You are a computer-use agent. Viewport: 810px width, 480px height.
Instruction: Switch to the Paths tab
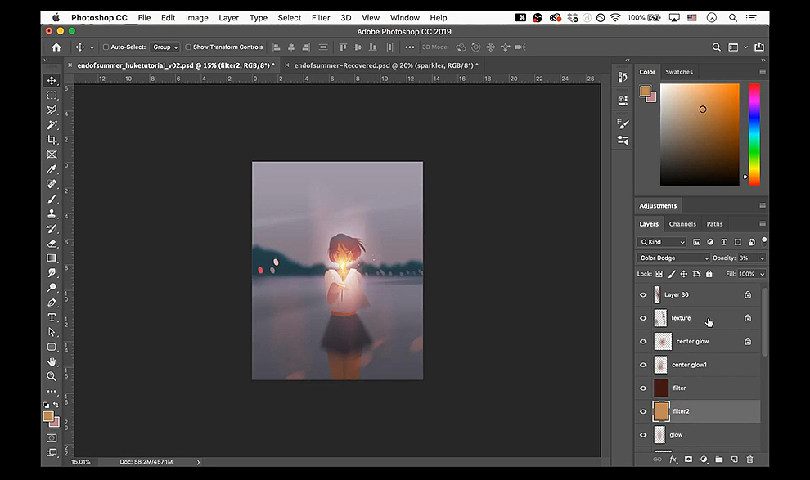click(714, 224)
